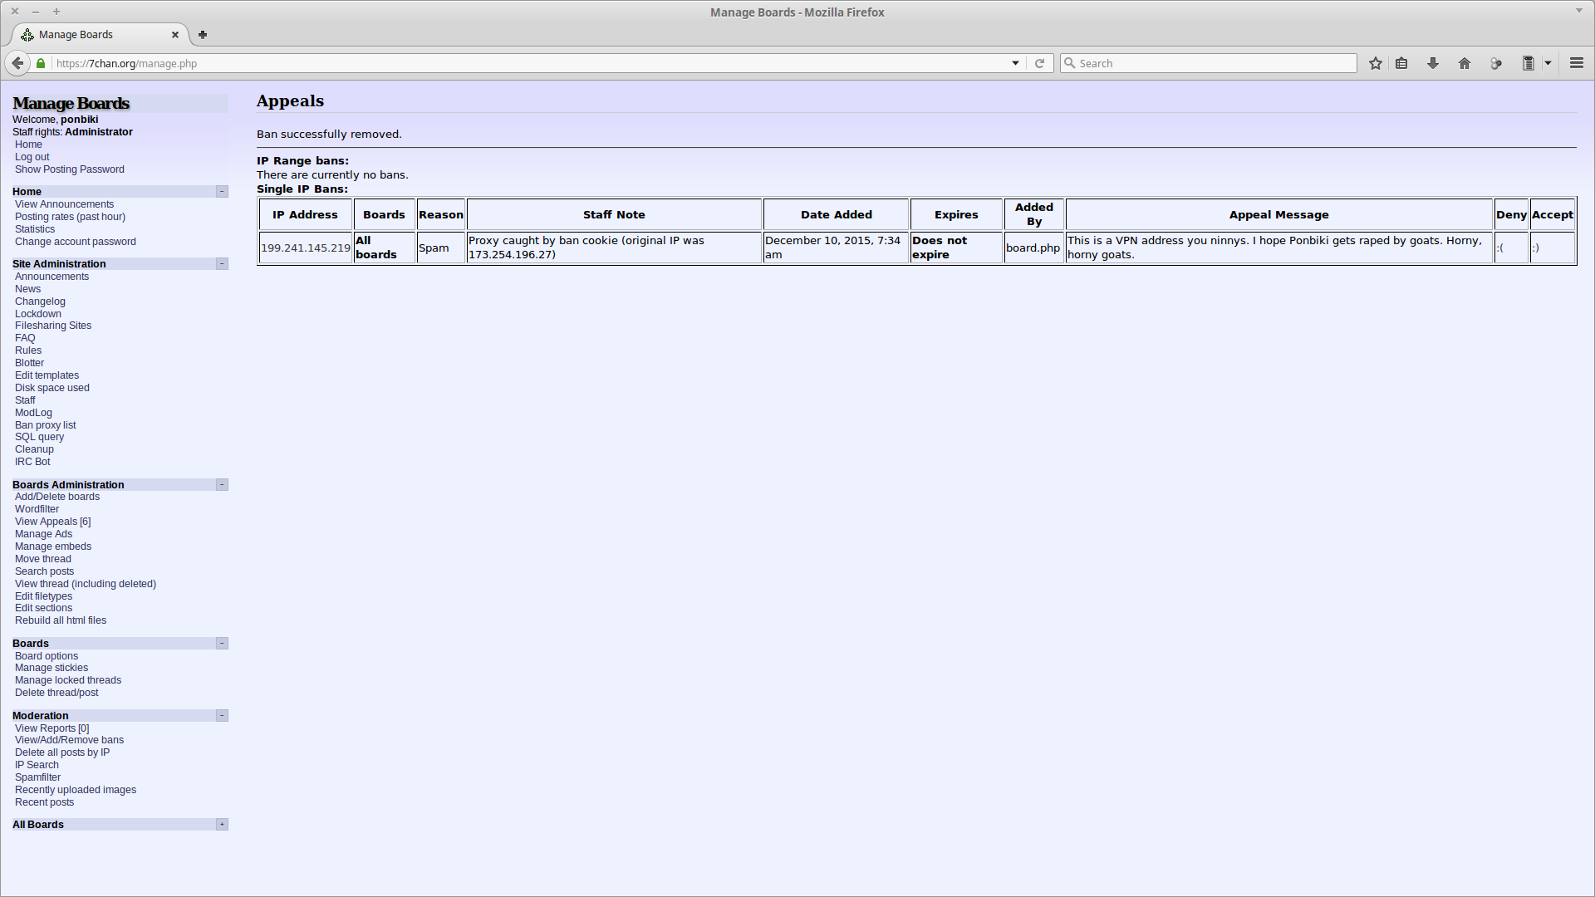Viewport: 1595px width, 897px height.
Task: Open the Wordfilter link
Action: pos(37,509)
